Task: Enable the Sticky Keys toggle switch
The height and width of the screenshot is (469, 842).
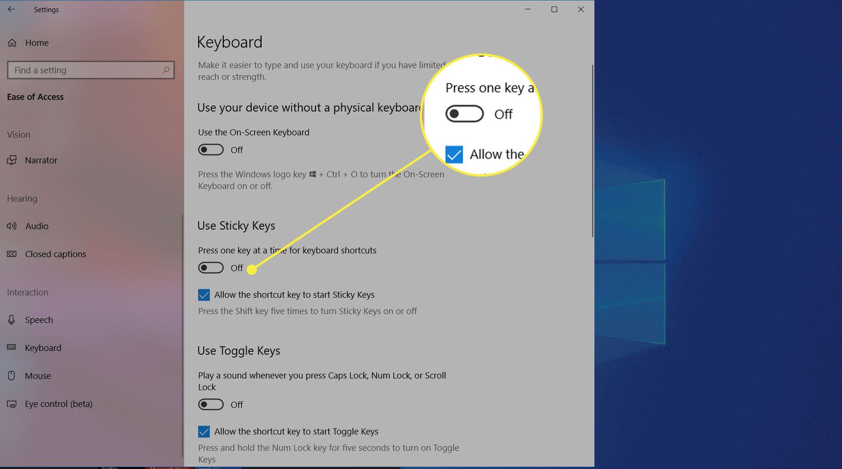Action: [211, 268]
